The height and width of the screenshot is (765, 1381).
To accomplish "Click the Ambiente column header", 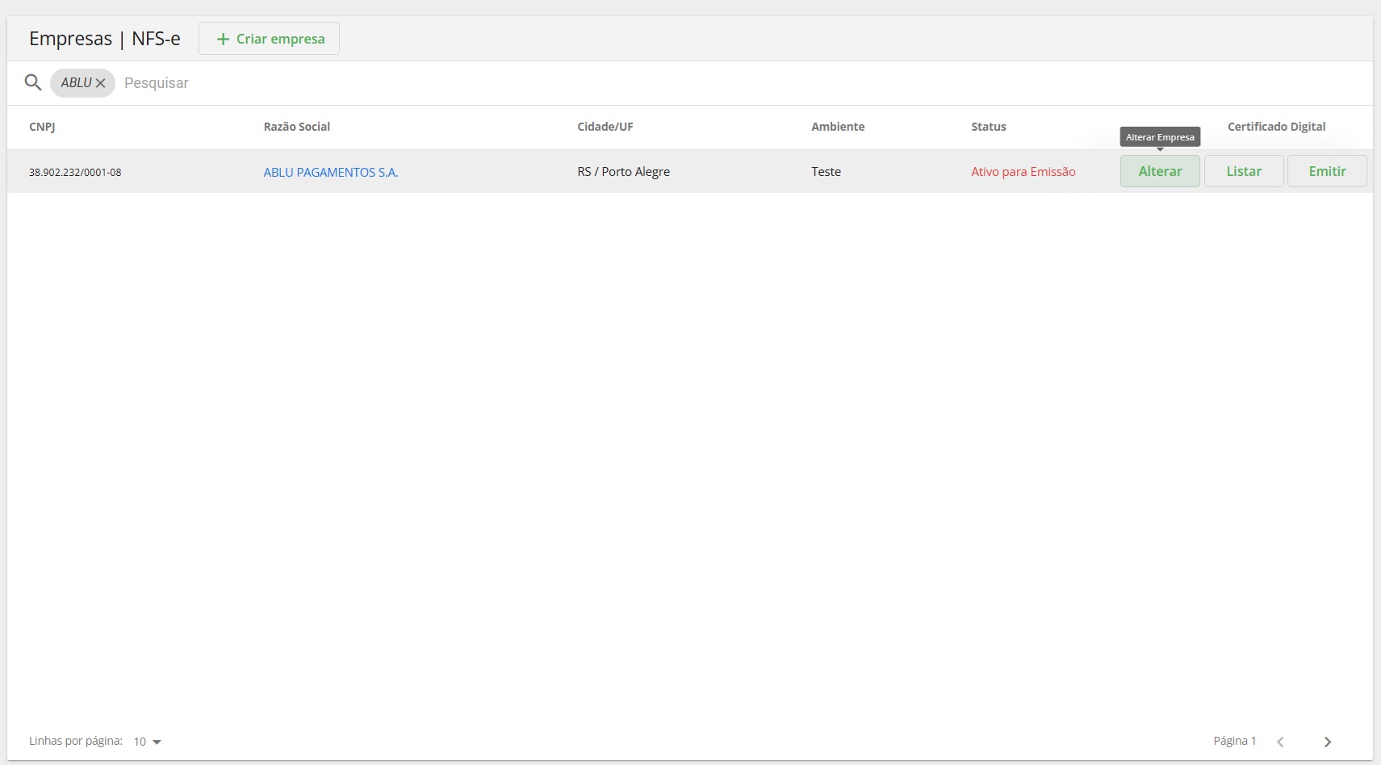I will [838, 127].
